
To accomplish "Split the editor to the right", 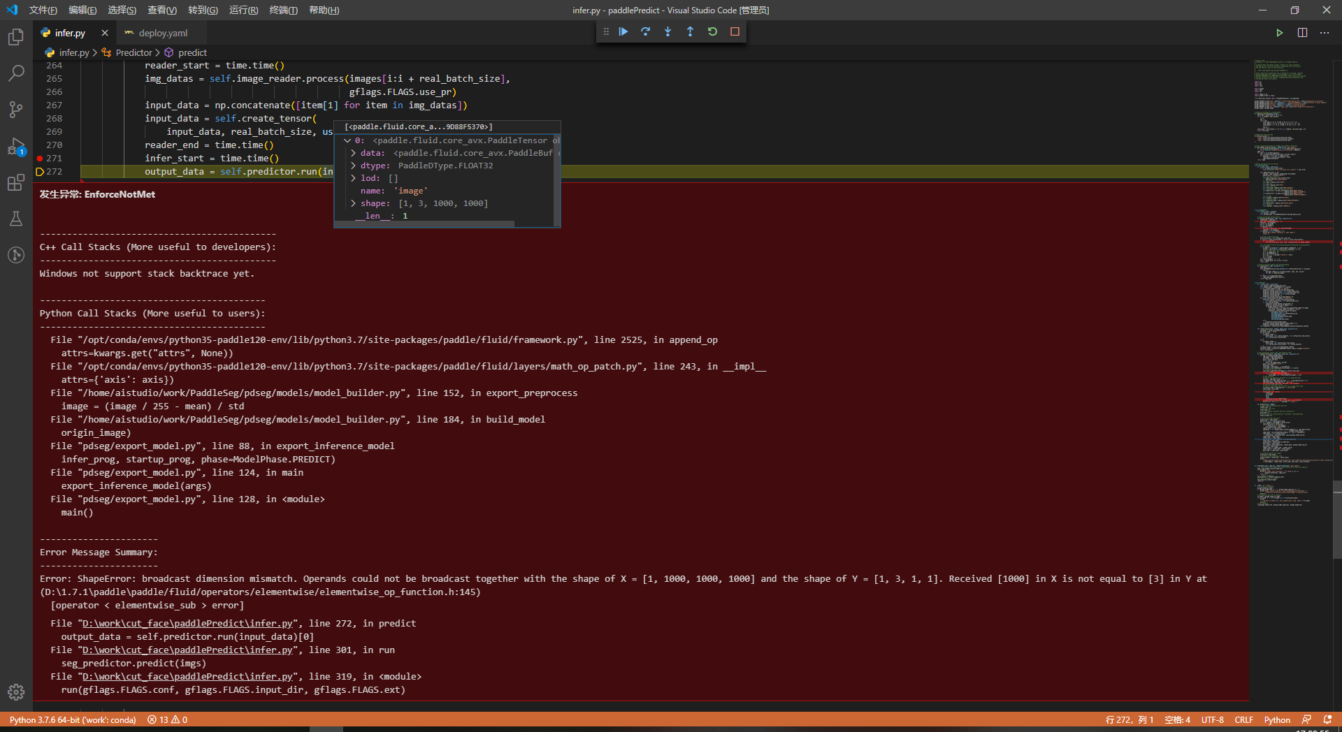I will 1303,33.
